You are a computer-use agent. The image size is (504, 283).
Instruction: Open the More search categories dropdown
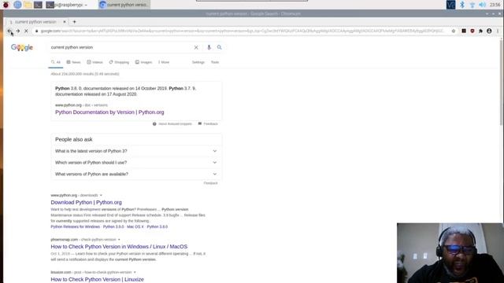[164, 62]
